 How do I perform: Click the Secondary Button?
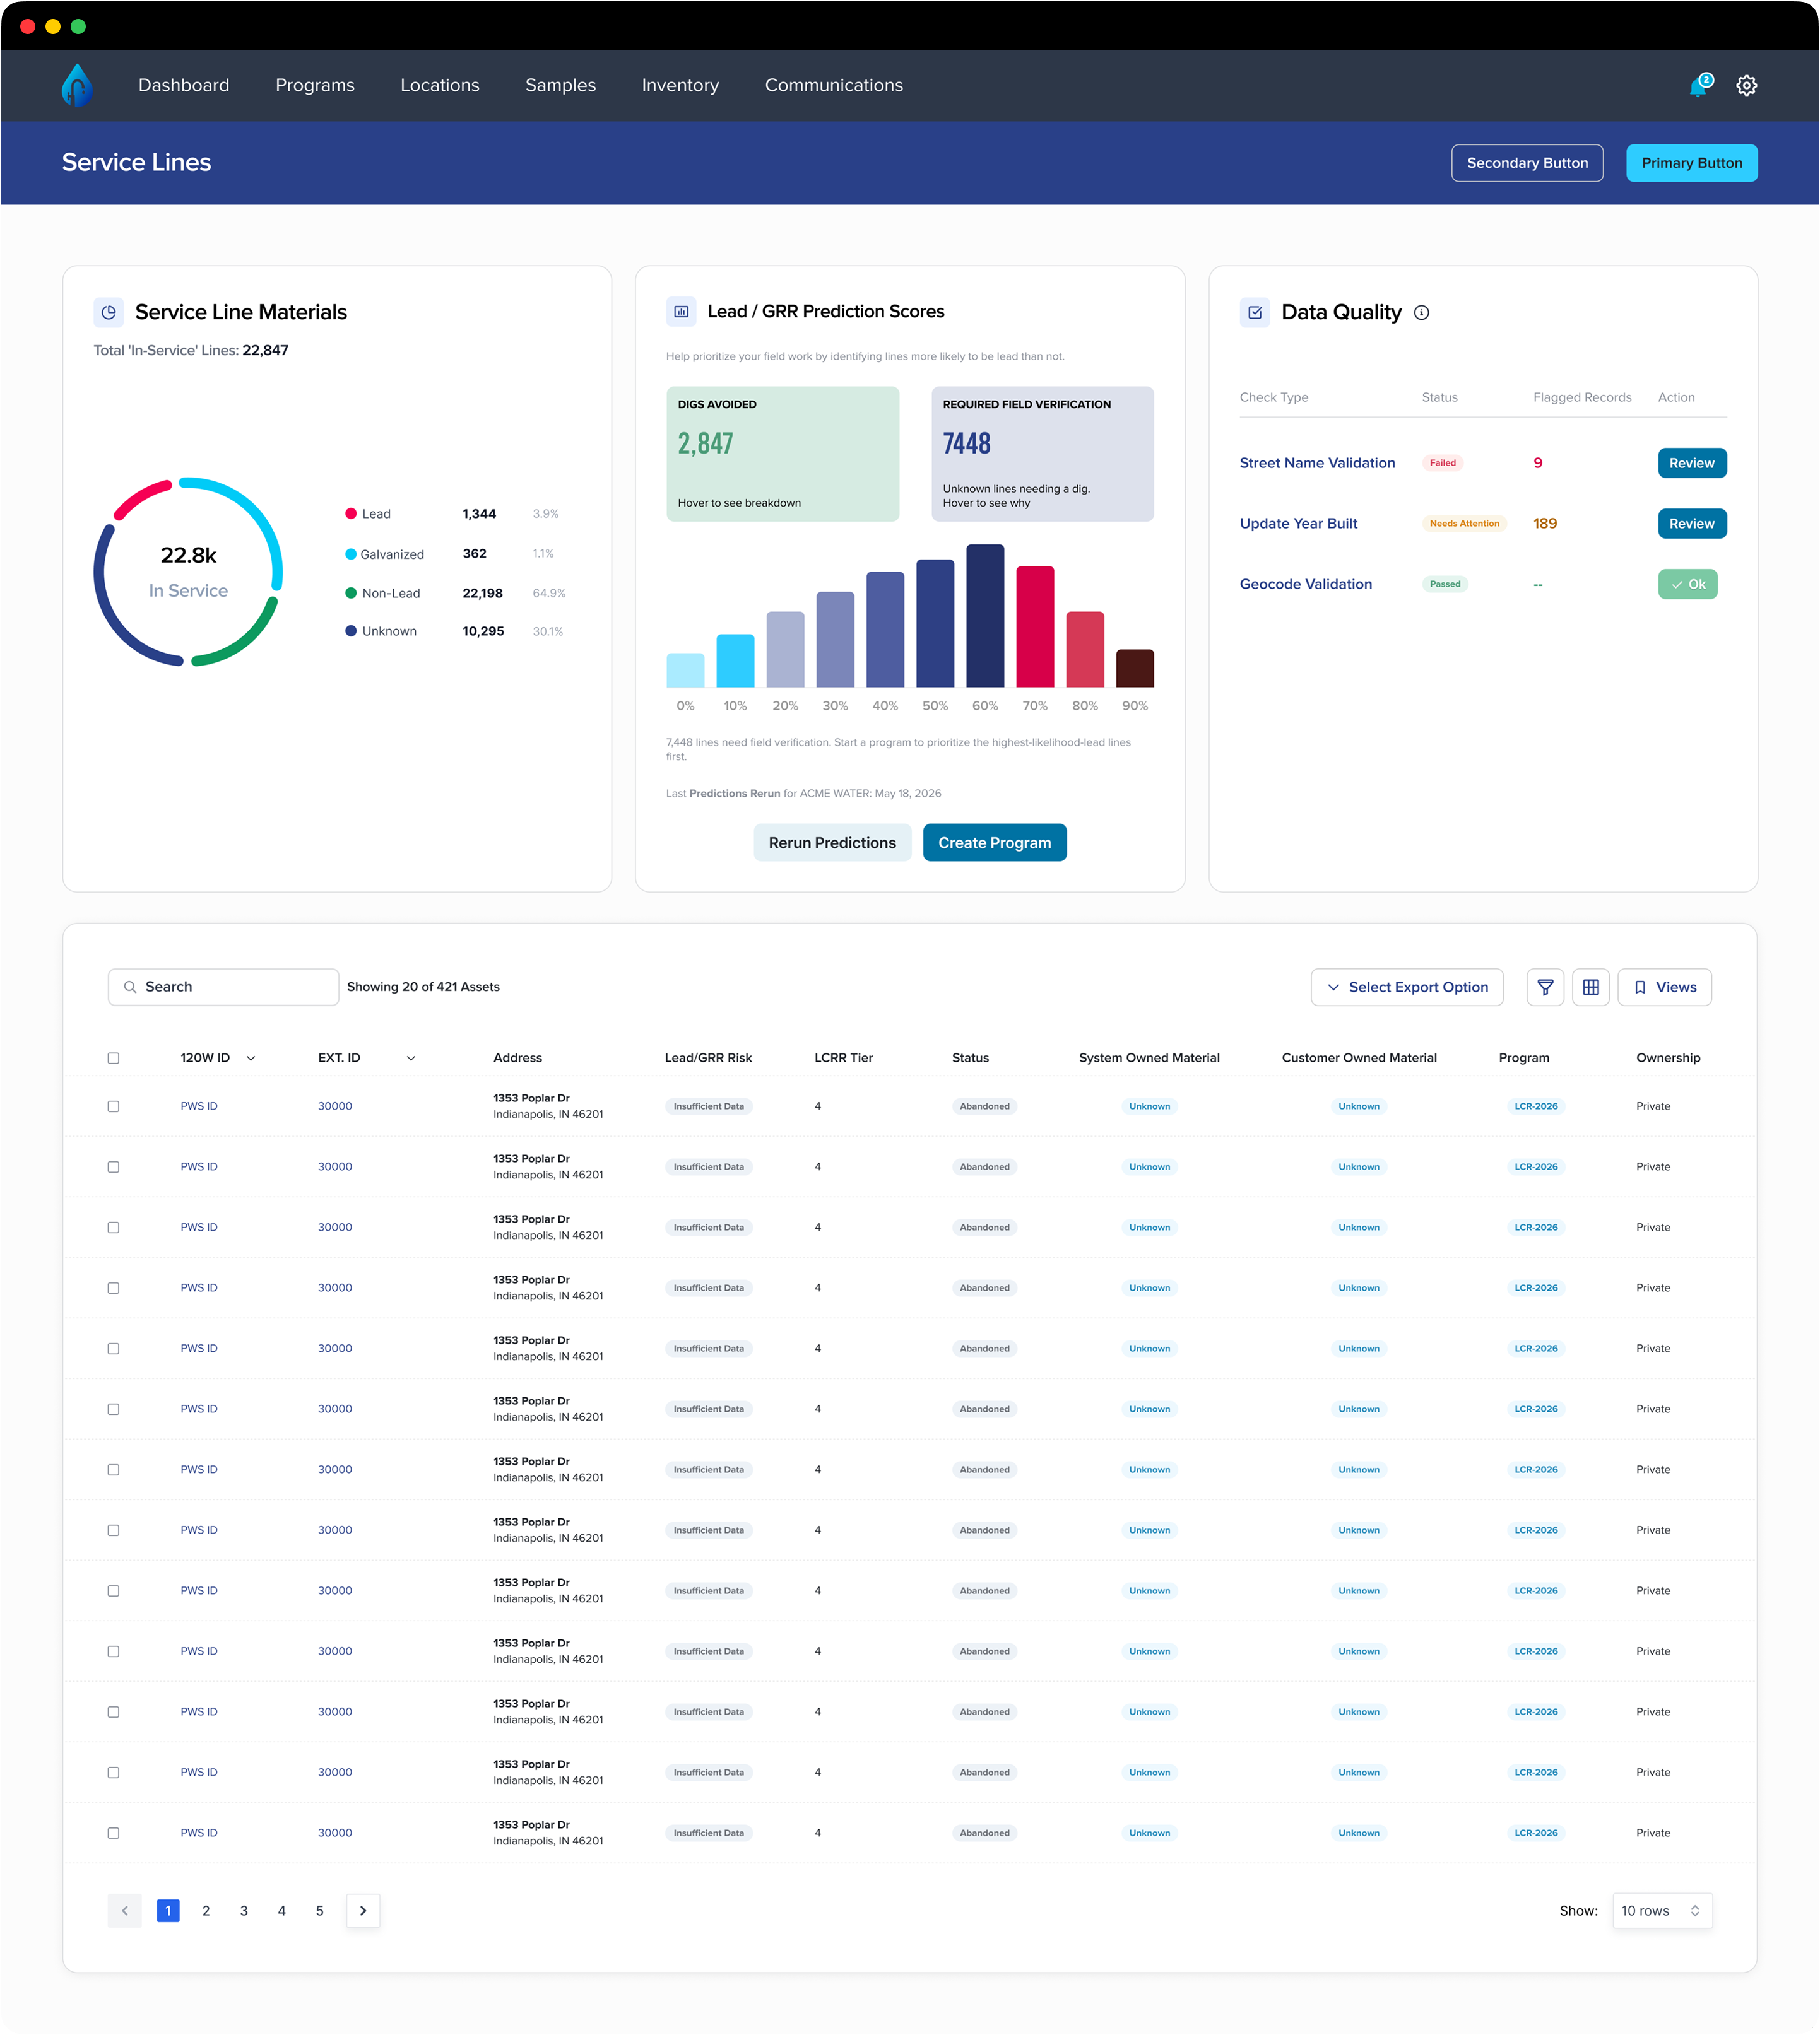tap(1527, 163)
